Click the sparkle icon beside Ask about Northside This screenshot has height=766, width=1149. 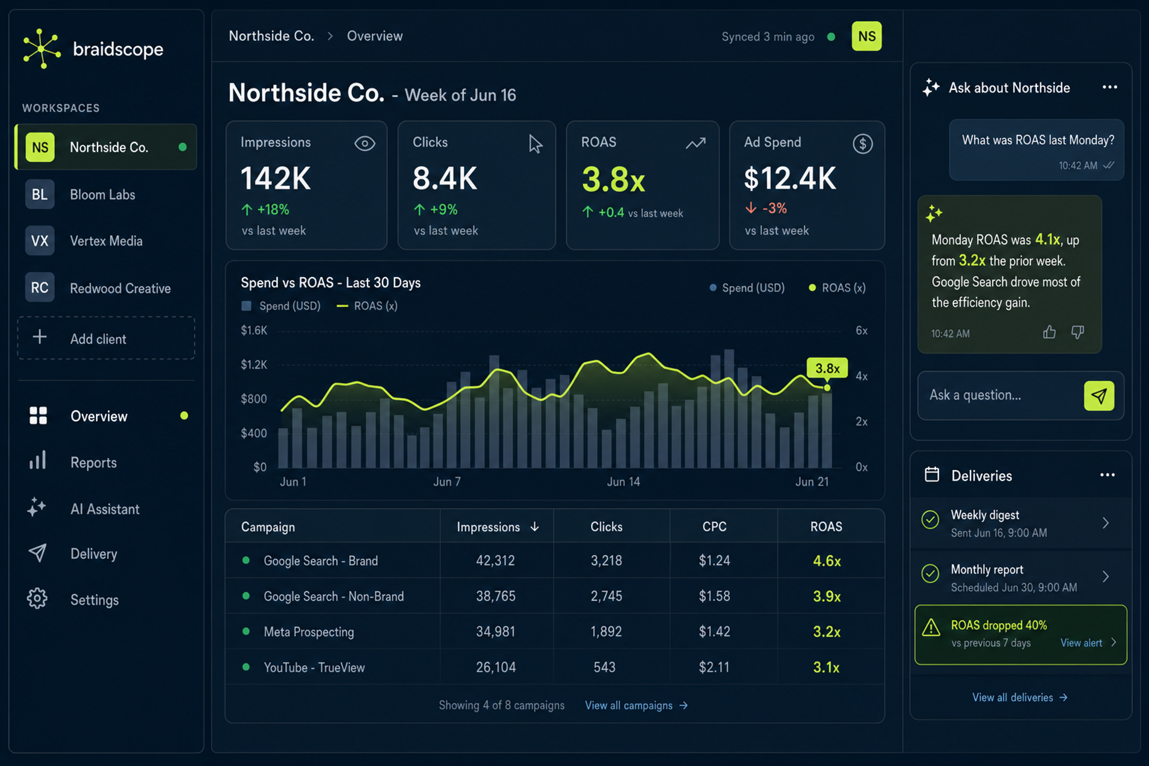[931, 88]
